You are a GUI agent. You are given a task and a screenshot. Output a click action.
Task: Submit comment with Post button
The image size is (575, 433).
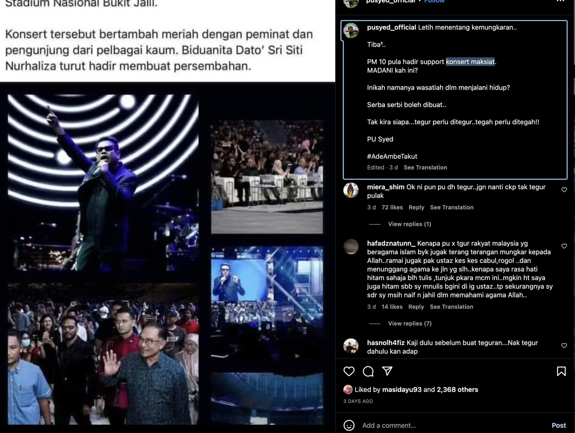click(x=559, y=425)
